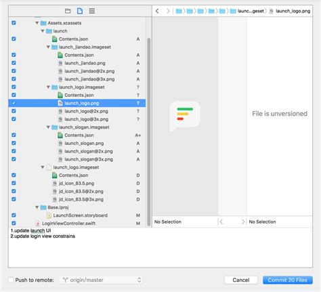Uncheck the LaunchScreen.storyboard checkbox
The height and width of the screenshot is (292, 321).
14,215
